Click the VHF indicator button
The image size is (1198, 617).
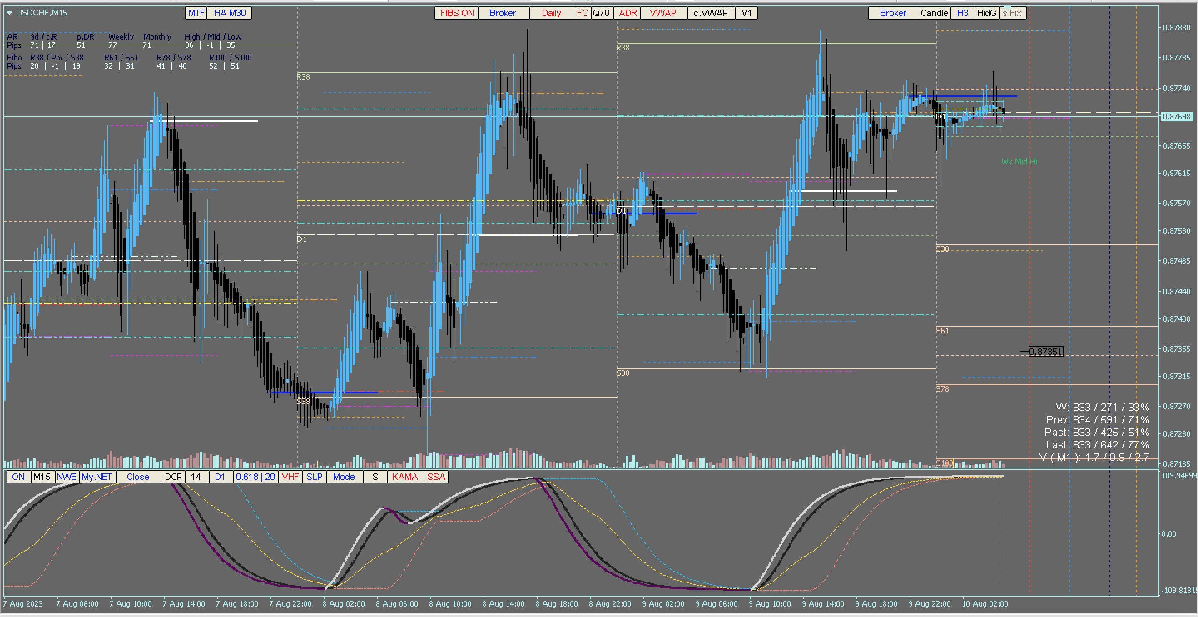290,477
